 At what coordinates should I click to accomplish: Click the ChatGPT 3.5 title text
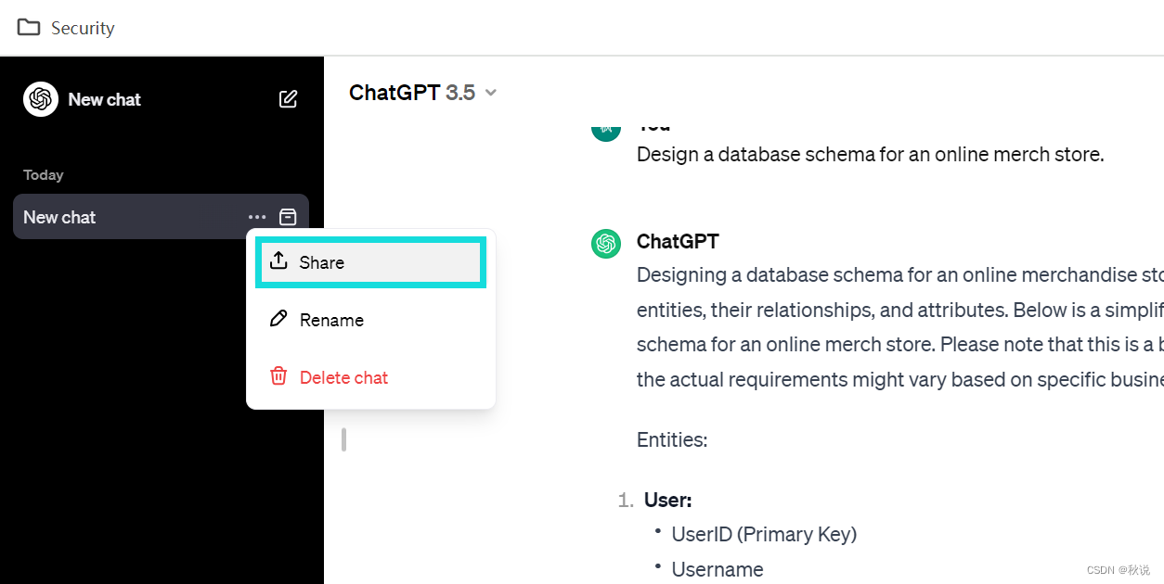point(412,93)
